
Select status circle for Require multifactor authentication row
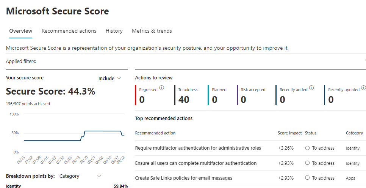coord(308,148)
